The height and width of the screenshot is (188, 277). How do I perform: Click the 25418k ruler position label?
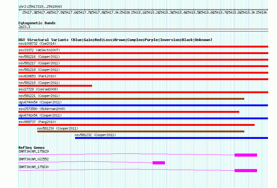[x=125, y=12]
